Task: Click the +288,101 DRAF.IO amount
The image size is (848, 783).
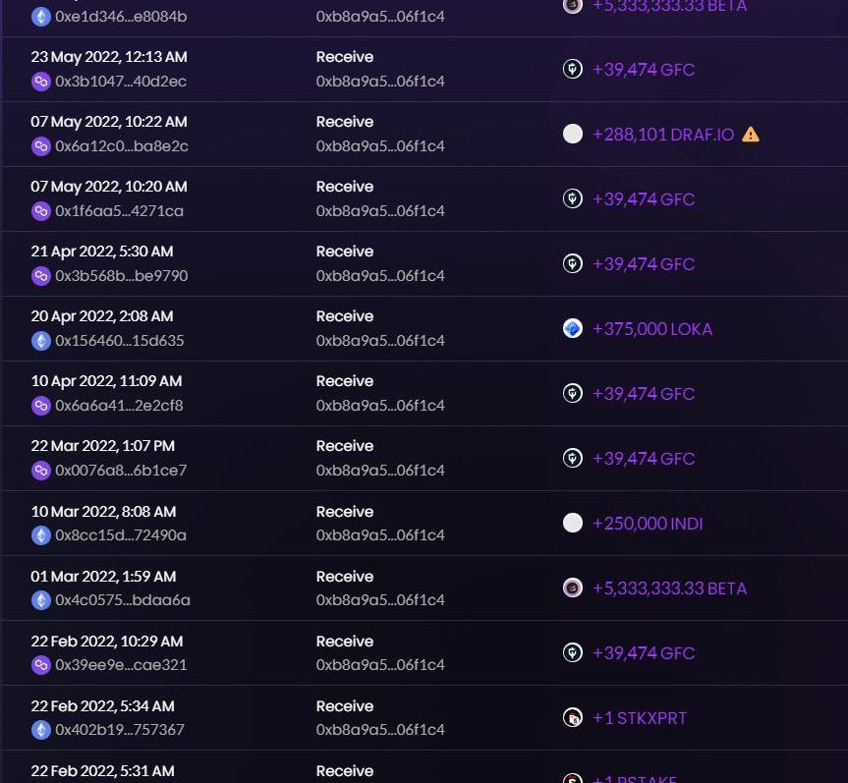Action: 662,135
